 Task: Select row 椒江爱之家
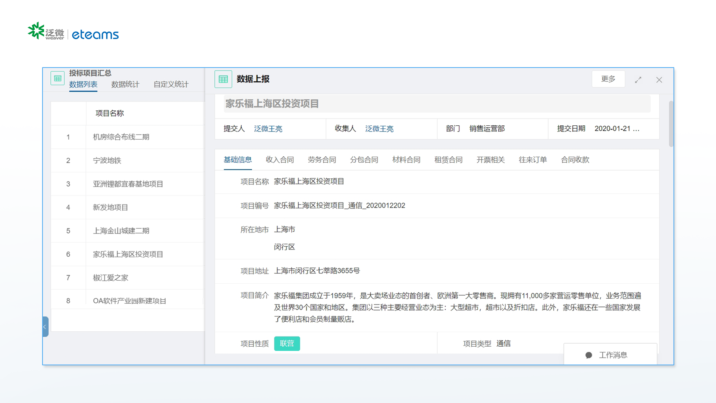[x=128, y=278]
